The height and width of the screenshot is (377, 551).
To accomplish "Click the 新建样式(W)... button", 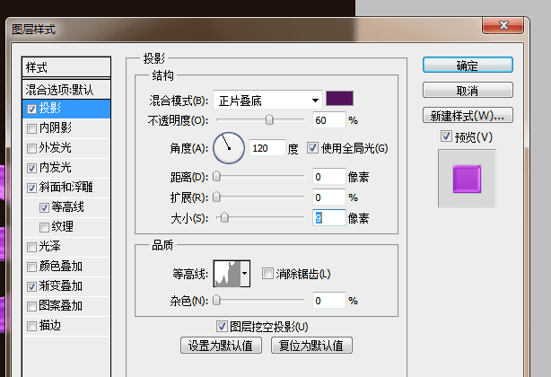I will tap(468, 115).
